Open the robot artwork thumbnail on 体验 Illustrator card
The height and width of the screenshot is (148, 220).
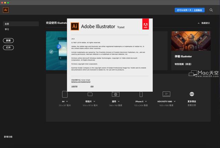[x=191, y=41]
